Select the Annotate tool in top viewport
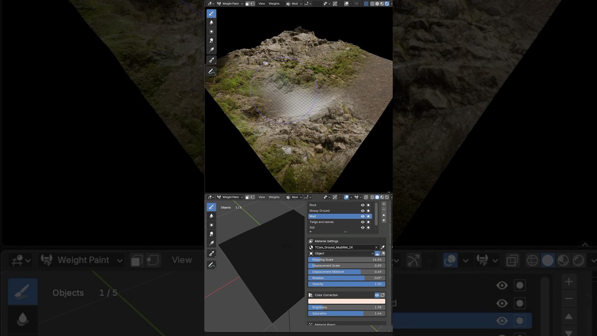The height and width of the screenshot is (336, 597). point(211,71)
